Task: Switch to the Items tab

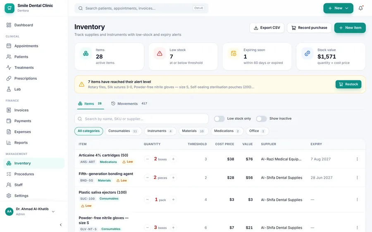Action: coord(90,104)
